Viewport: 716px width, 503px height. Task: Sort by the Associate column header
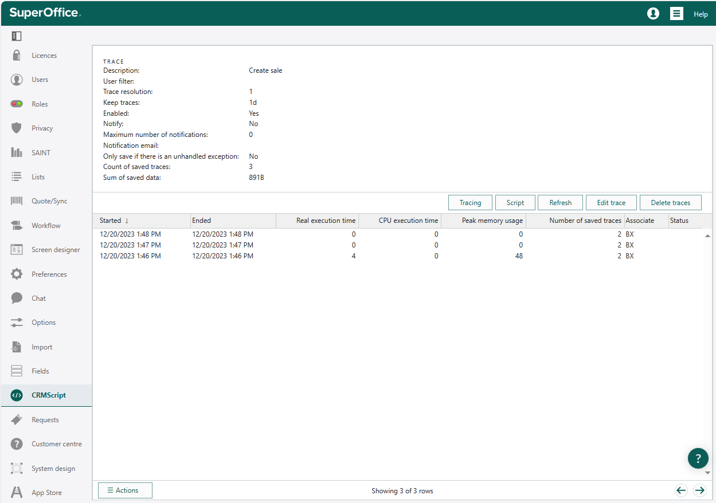(x=647, y=221)
